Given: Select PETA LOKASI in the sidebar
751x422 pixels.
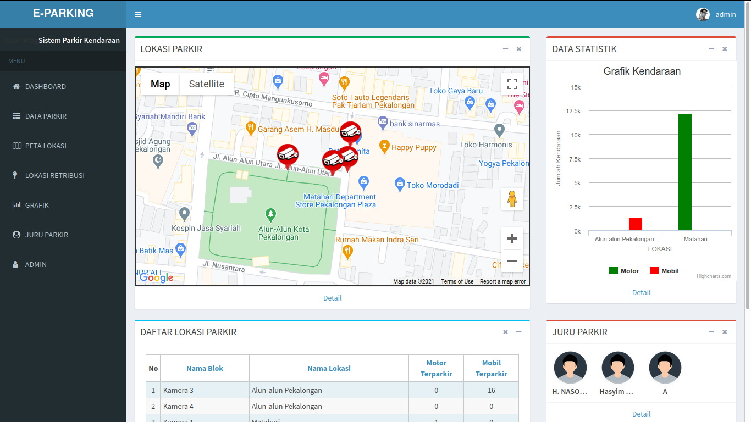Looking at the screenshot, I should click(63, 146).
